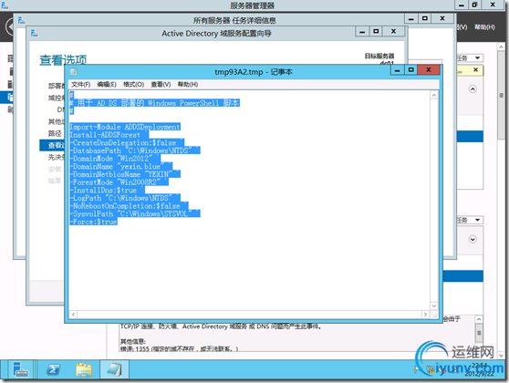Select 路径 step in wizard sidebar
Viewport: 509px width, 383px height.
[x=55, y=133]
